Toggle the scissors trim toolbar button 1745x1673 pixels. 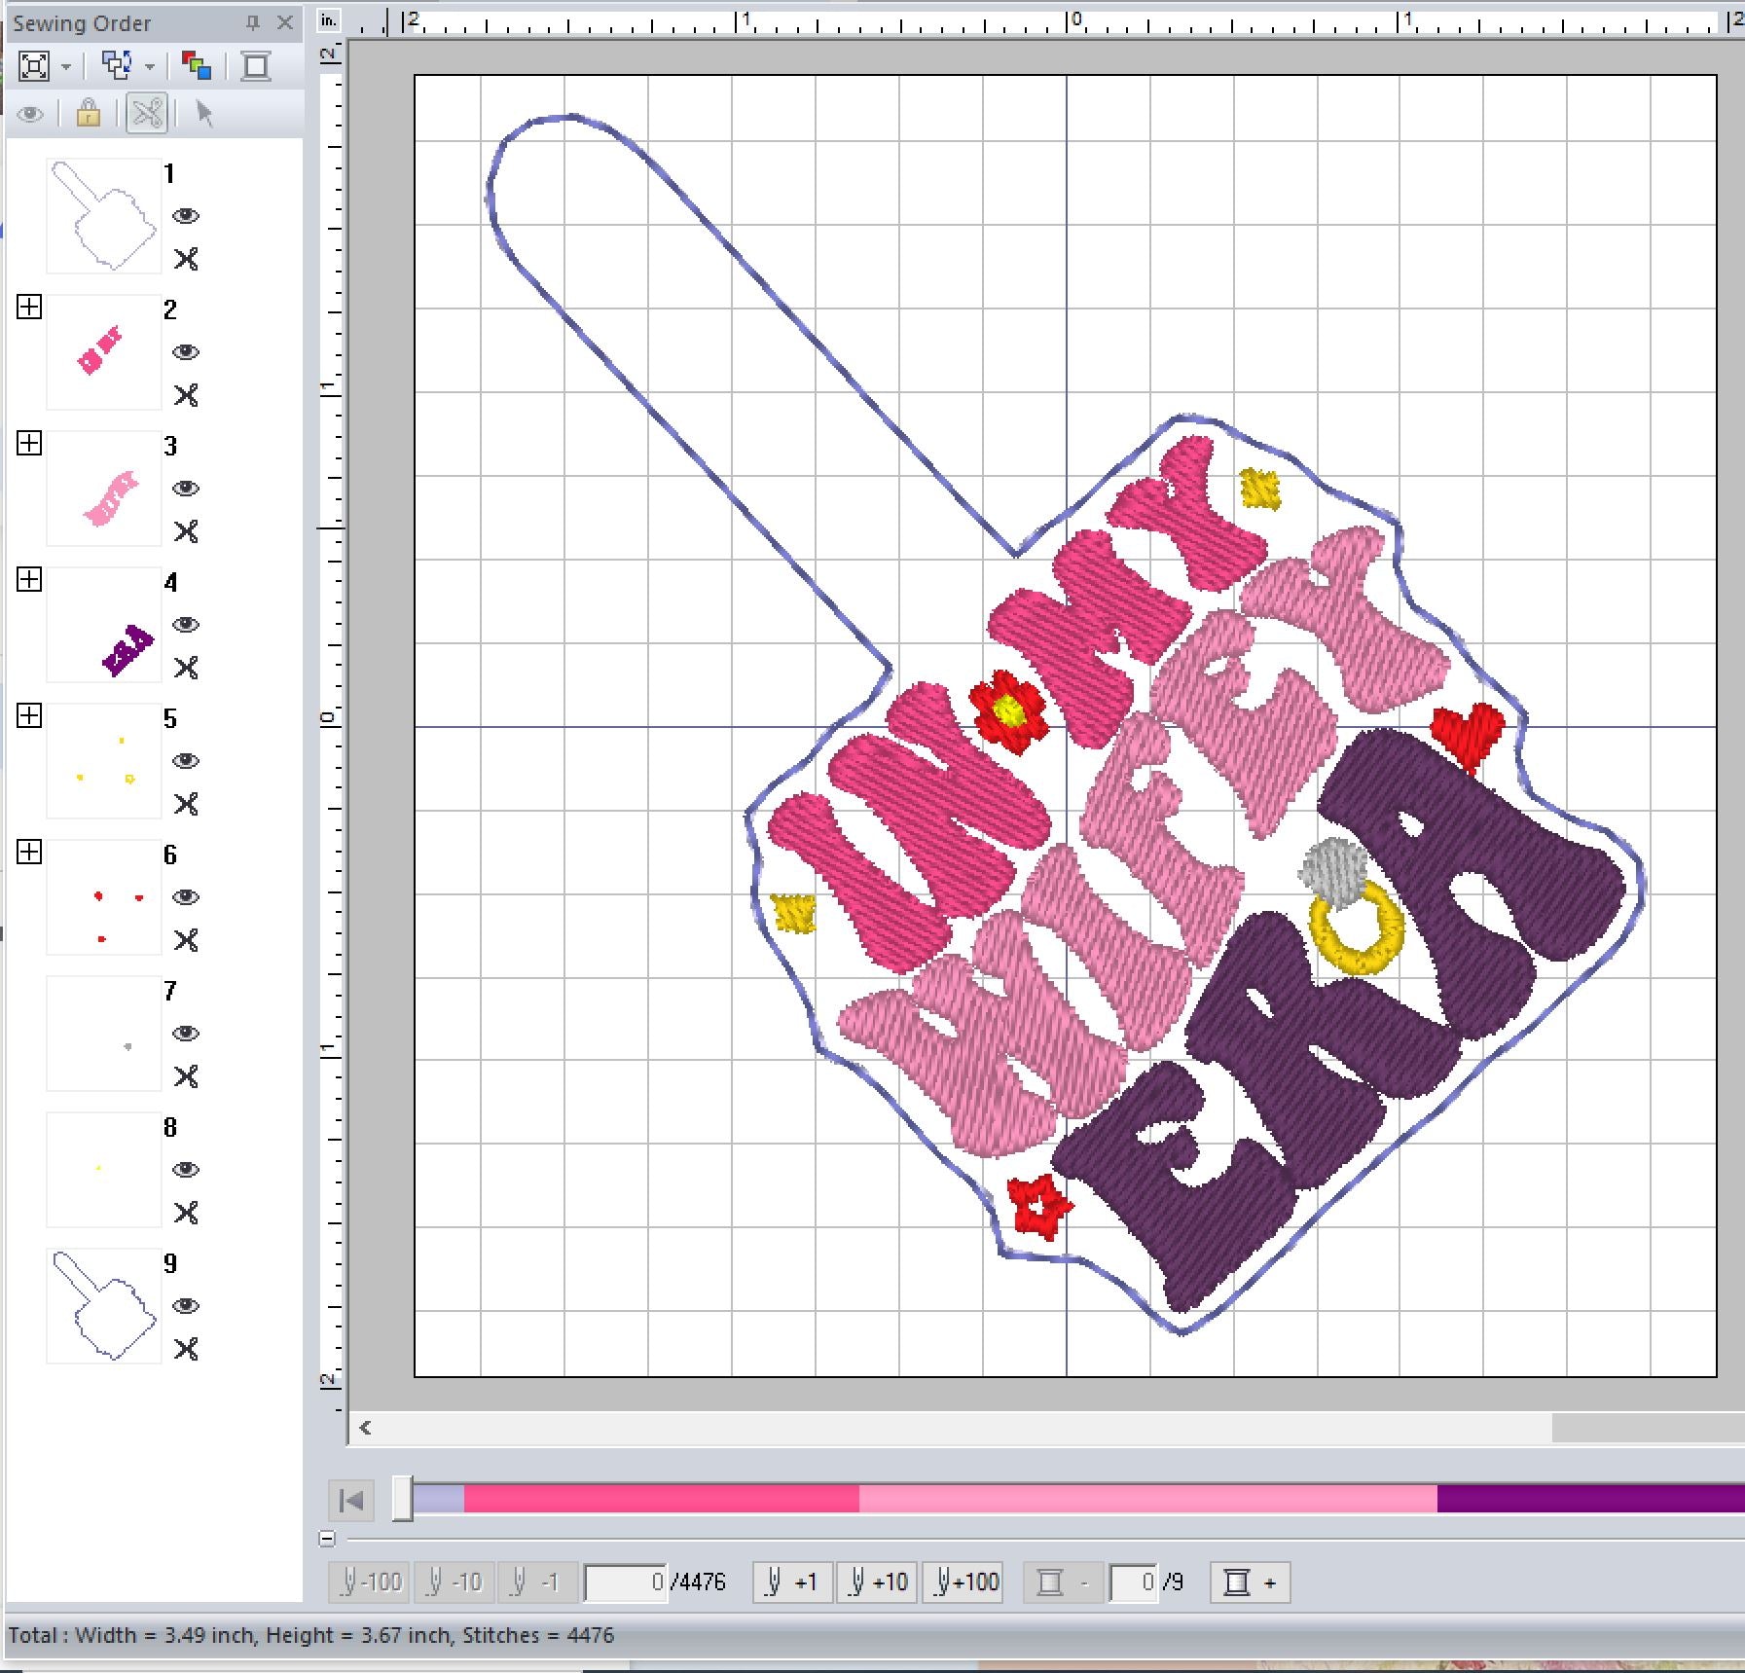click(147, 114)
